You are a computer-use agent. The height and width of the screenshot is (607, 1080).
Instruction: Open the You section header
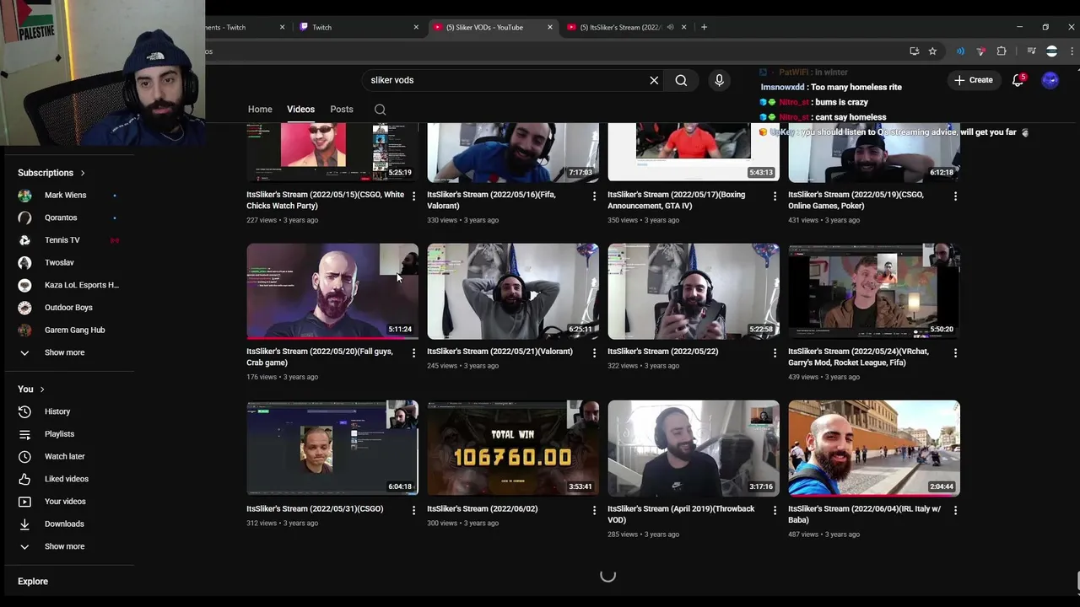click(x=31, y=389)
